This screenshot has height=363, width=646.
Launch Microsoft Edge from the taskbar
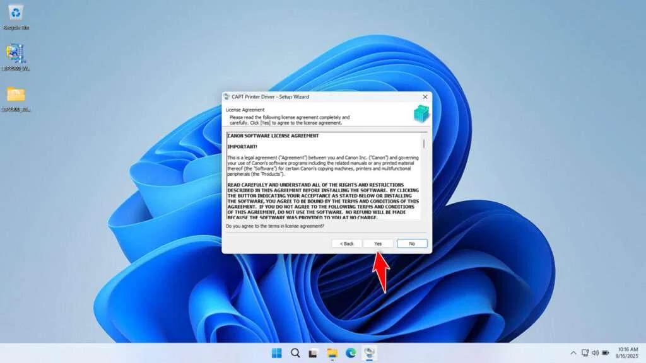coord(351,353)
